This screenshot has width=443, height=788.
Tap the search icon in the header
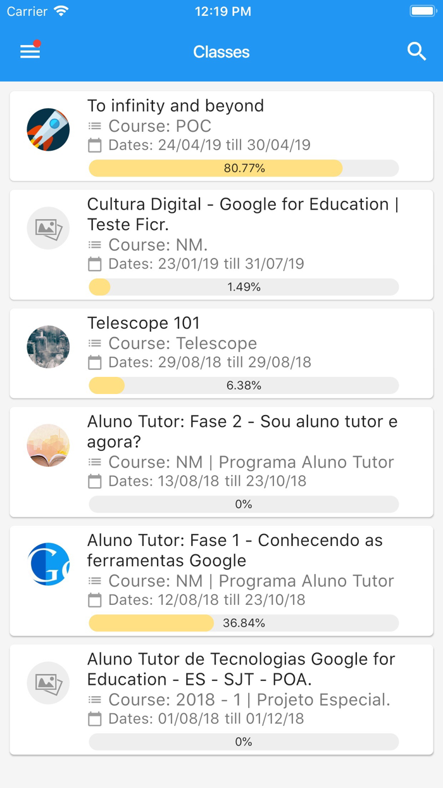pos(417,51)
